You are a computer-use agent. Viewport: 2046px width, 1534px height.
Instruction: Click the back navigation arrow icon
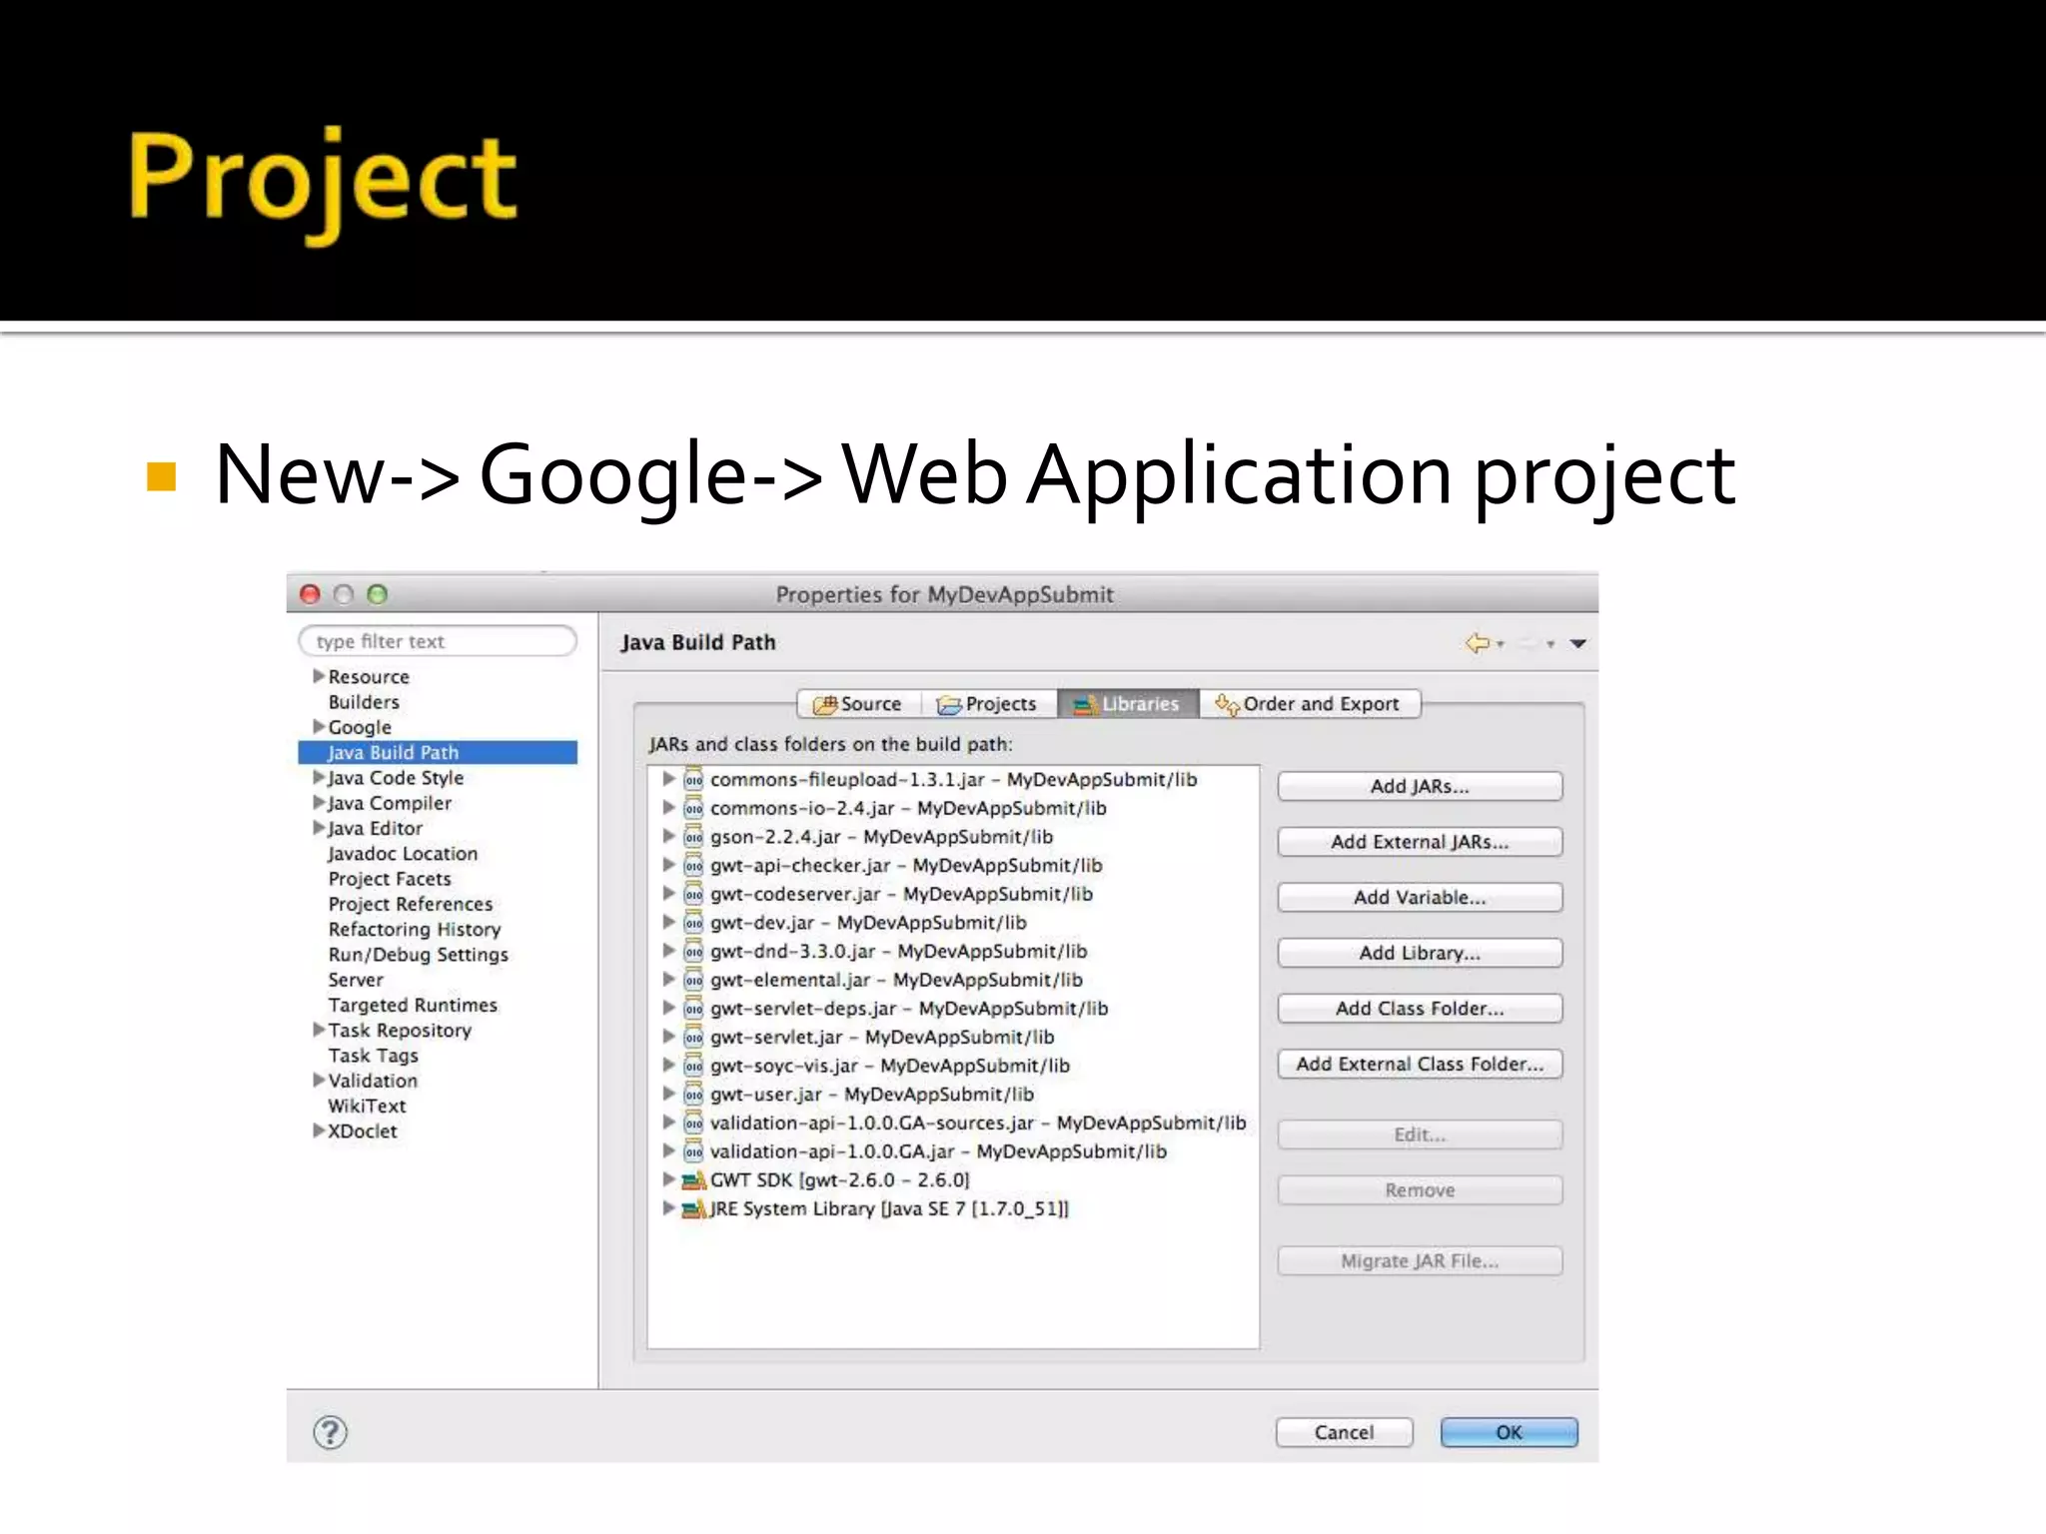click(x=1478, y=643)
